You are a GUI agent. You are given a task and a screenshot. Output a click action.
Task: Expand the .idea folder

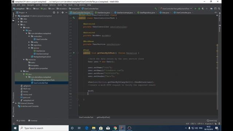[19, 19]
